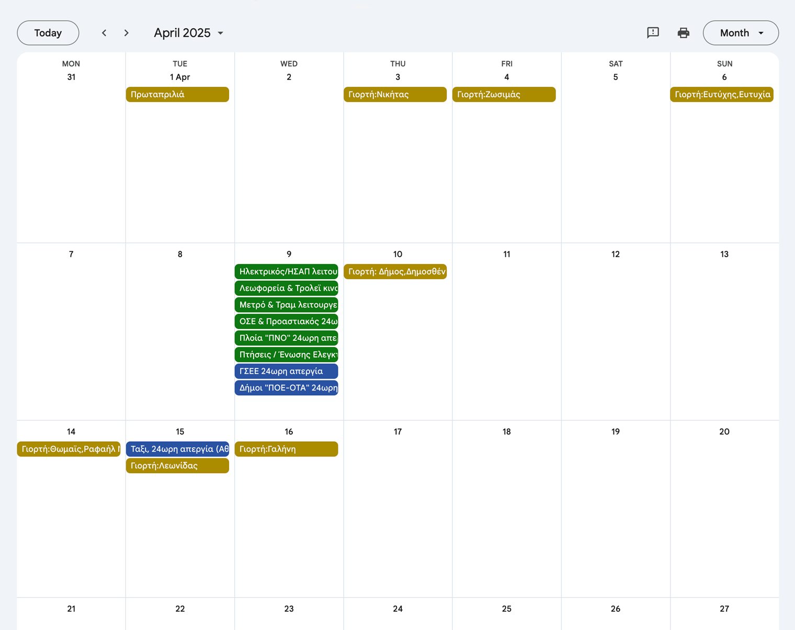Open the ΟΣΕ & Προαστιακός event

point(286,322)
